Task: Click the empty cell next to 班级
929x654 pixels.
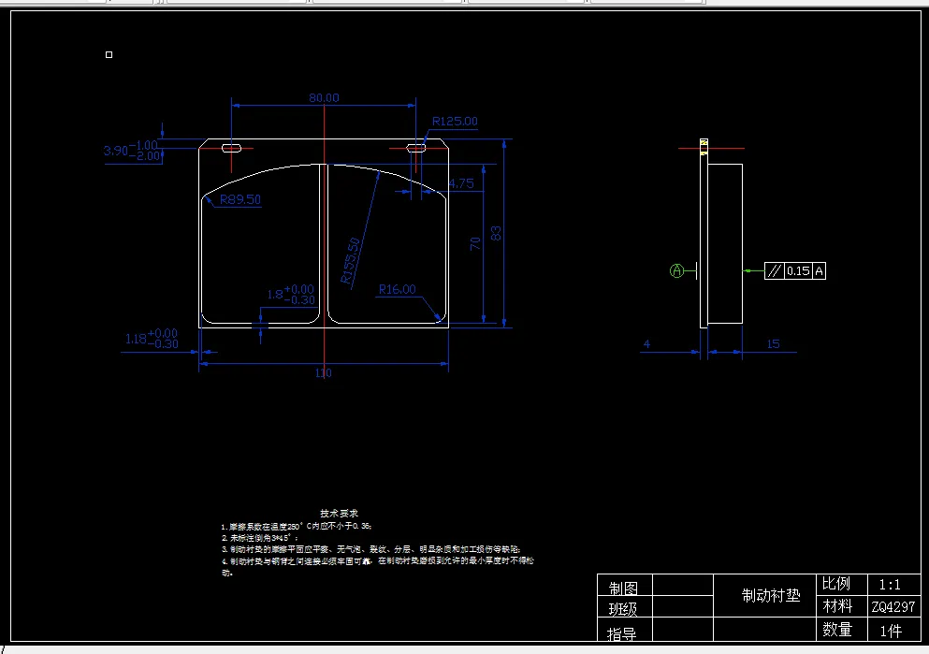Action: (x=683, y=607)
